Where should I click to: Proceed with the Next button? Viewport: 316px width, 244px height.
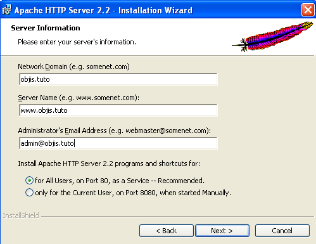pos(222,231)
